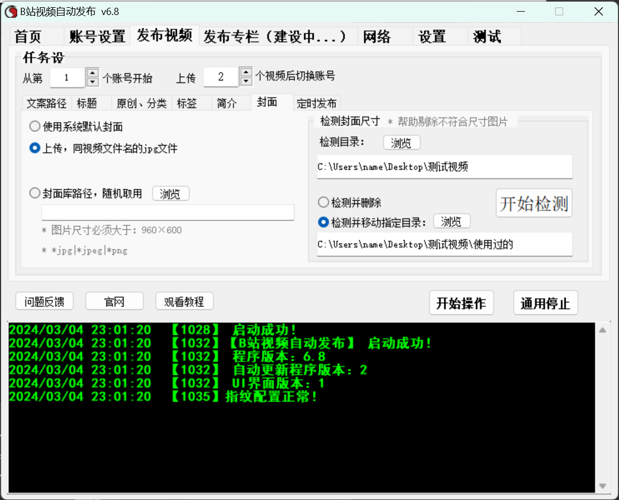The image size is (619, 500).
Task: Open the 文案路径 sub-tab
Action: (46, 103)
